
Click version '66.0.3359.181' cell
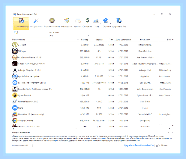coord(99,121)
